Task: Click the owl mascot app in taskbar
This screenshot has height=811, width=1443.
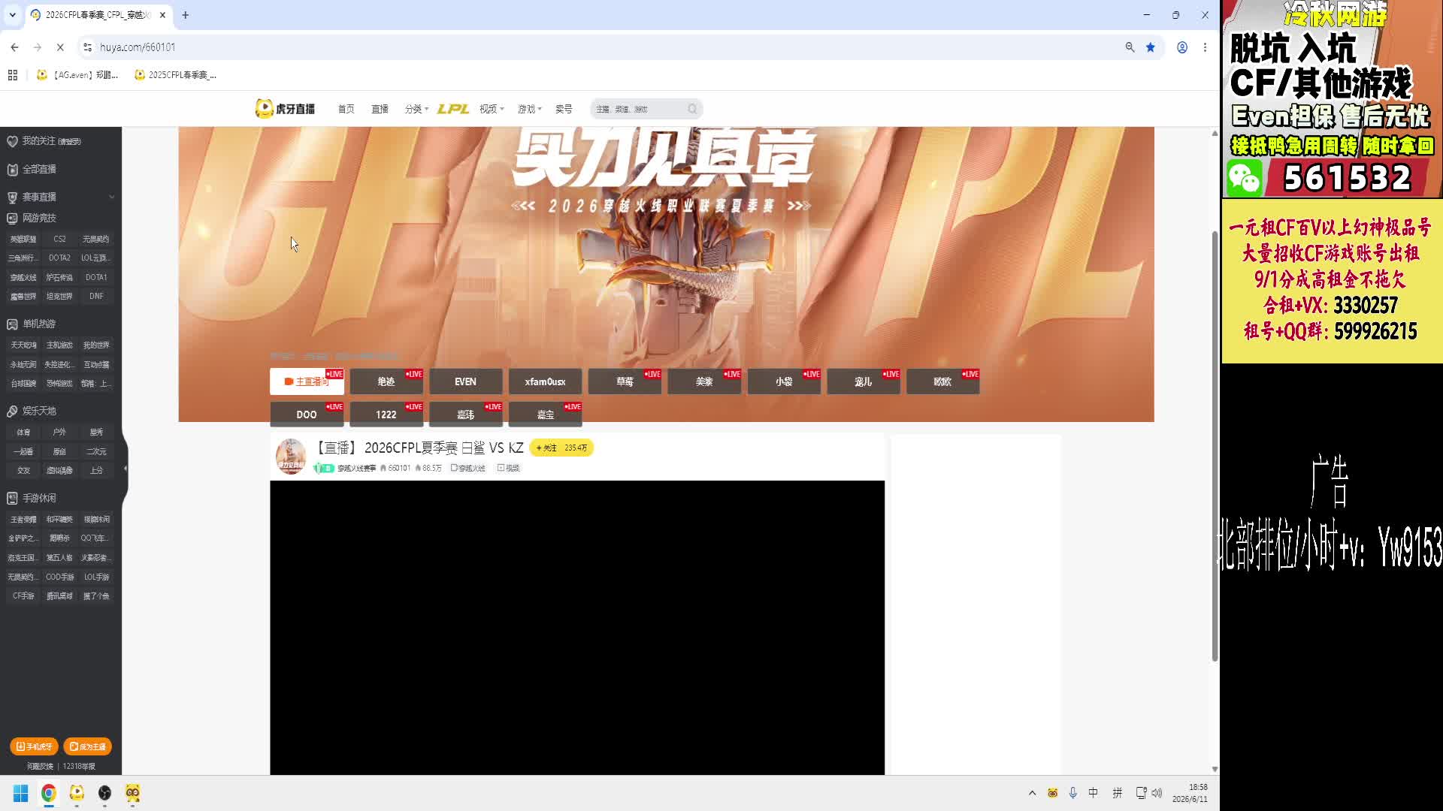Action: (x=133, y=793)
